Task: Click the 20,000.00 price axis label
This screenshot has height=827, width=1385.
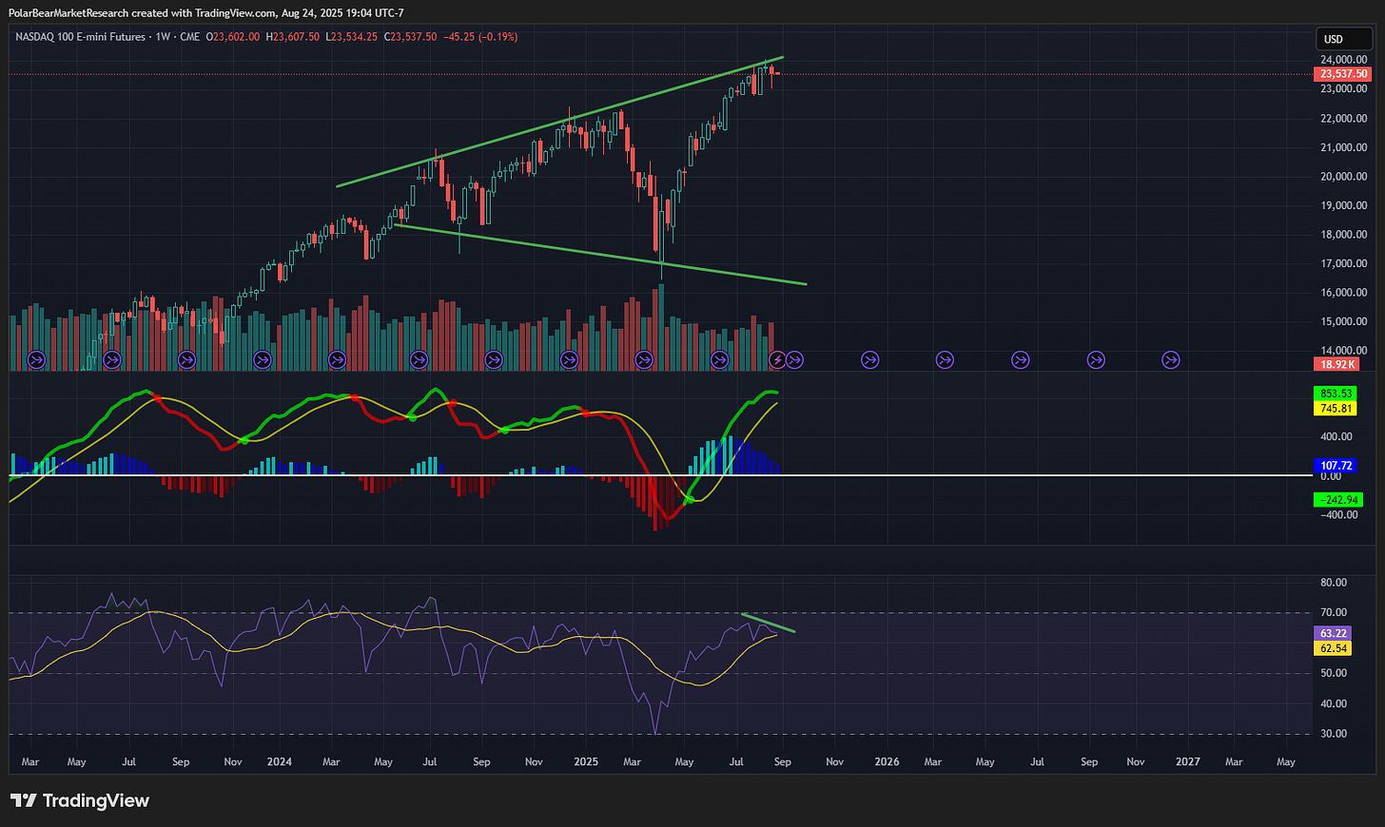Action: click(1344, 177)
